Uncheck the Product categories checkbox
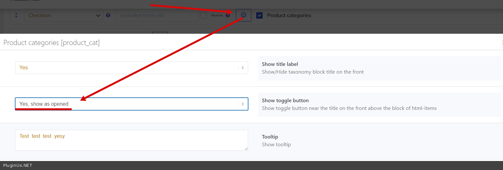Viewport: 503px width, 170px height. click(x=259, y=15)
